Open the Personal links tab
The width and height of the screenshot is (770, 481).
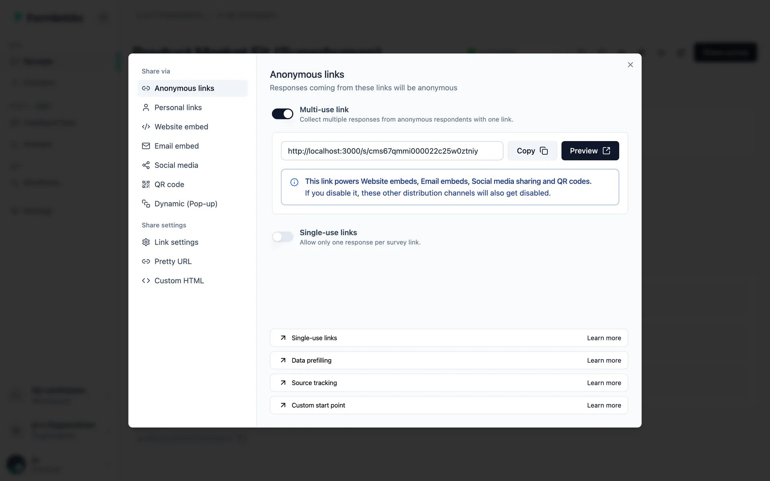coord(192,107)
